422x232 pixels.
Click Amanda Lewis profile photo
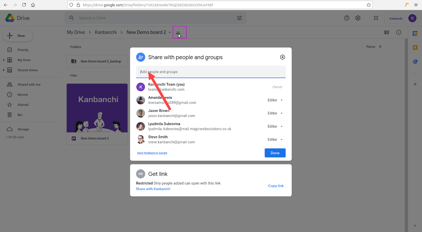click(x=141, y=100)
